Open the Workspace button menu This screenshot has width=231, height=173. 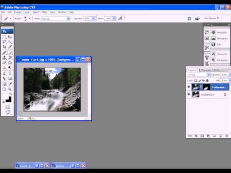(211, 18)
